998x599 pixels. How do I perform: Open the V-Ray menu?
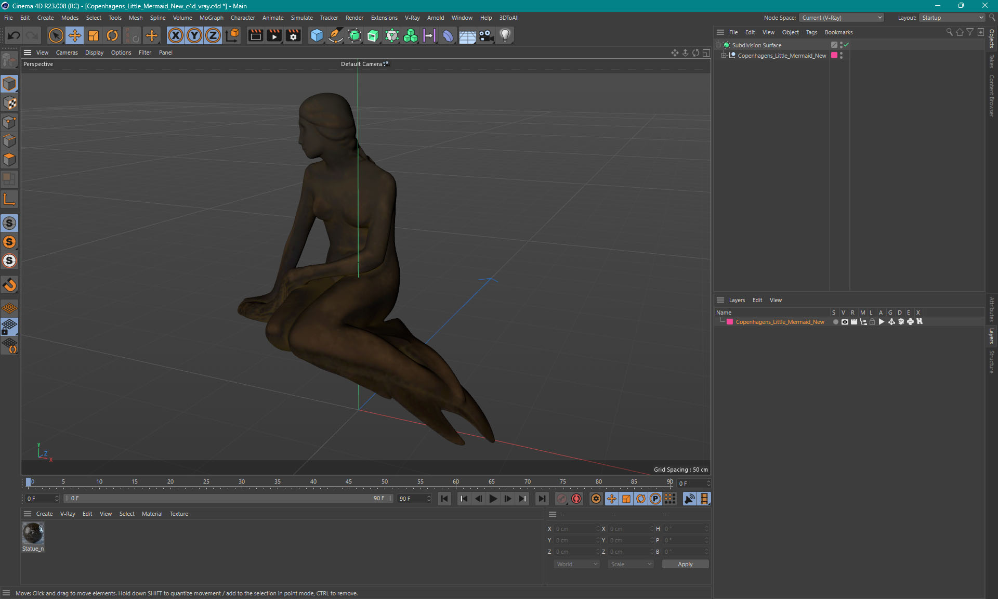point(412,18)
